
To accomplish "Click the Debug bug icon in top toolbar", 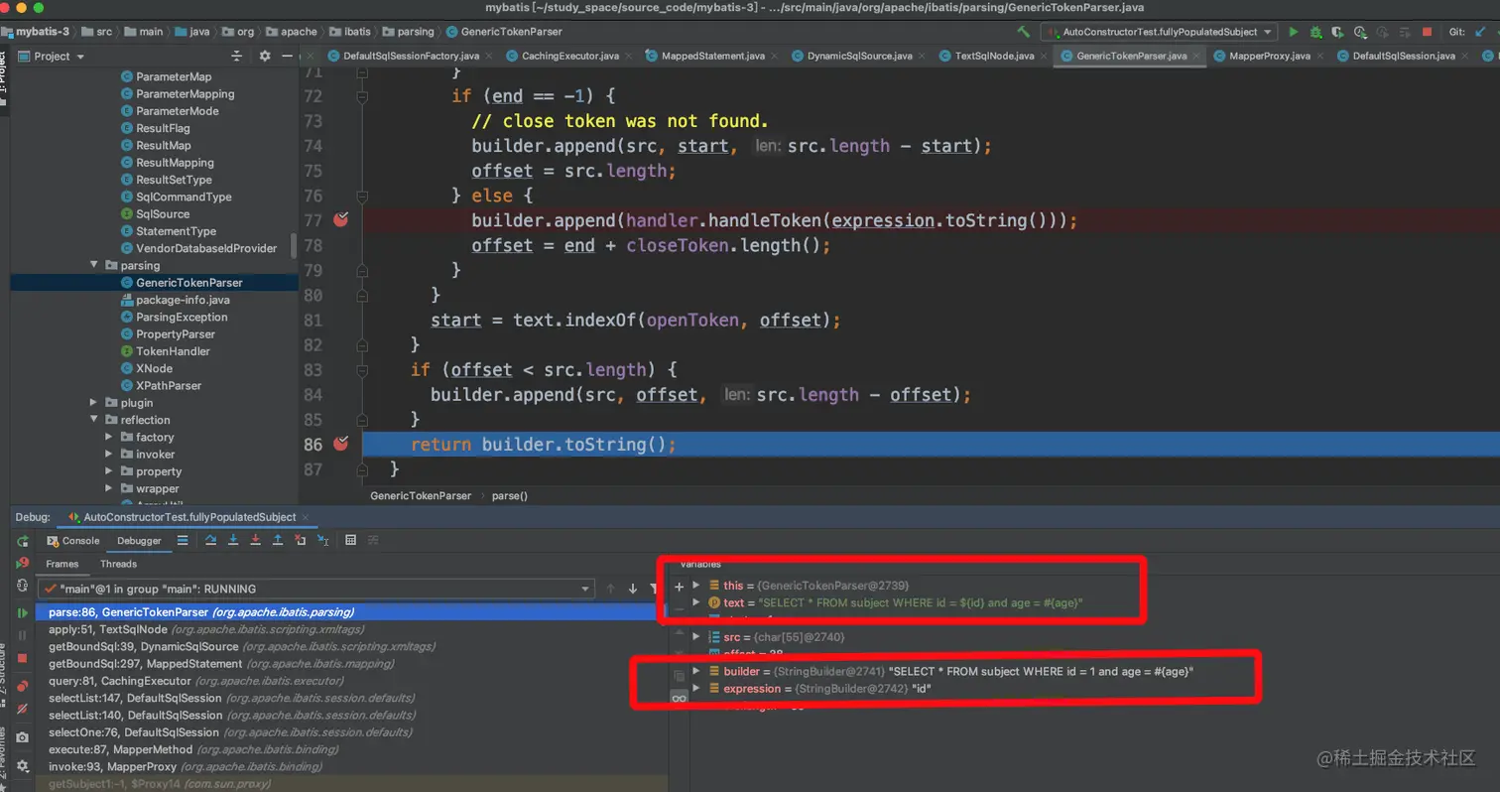I will tap(1316, 32).
